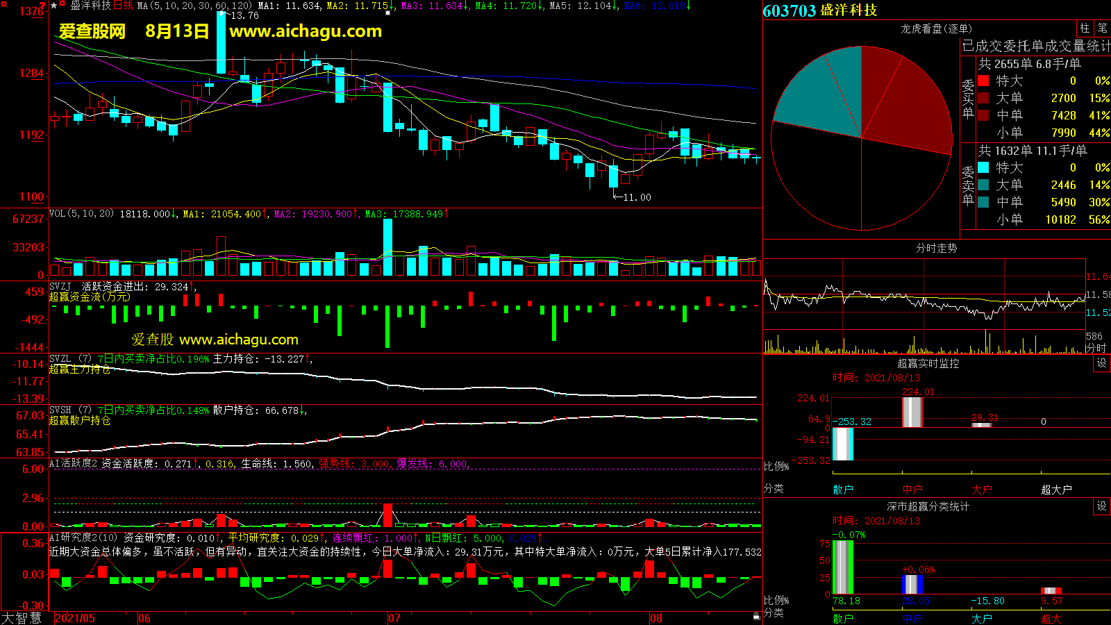Click the star icon before 盛洋科技
This screenshot has width=1111, height=625.
coord(54,6)
